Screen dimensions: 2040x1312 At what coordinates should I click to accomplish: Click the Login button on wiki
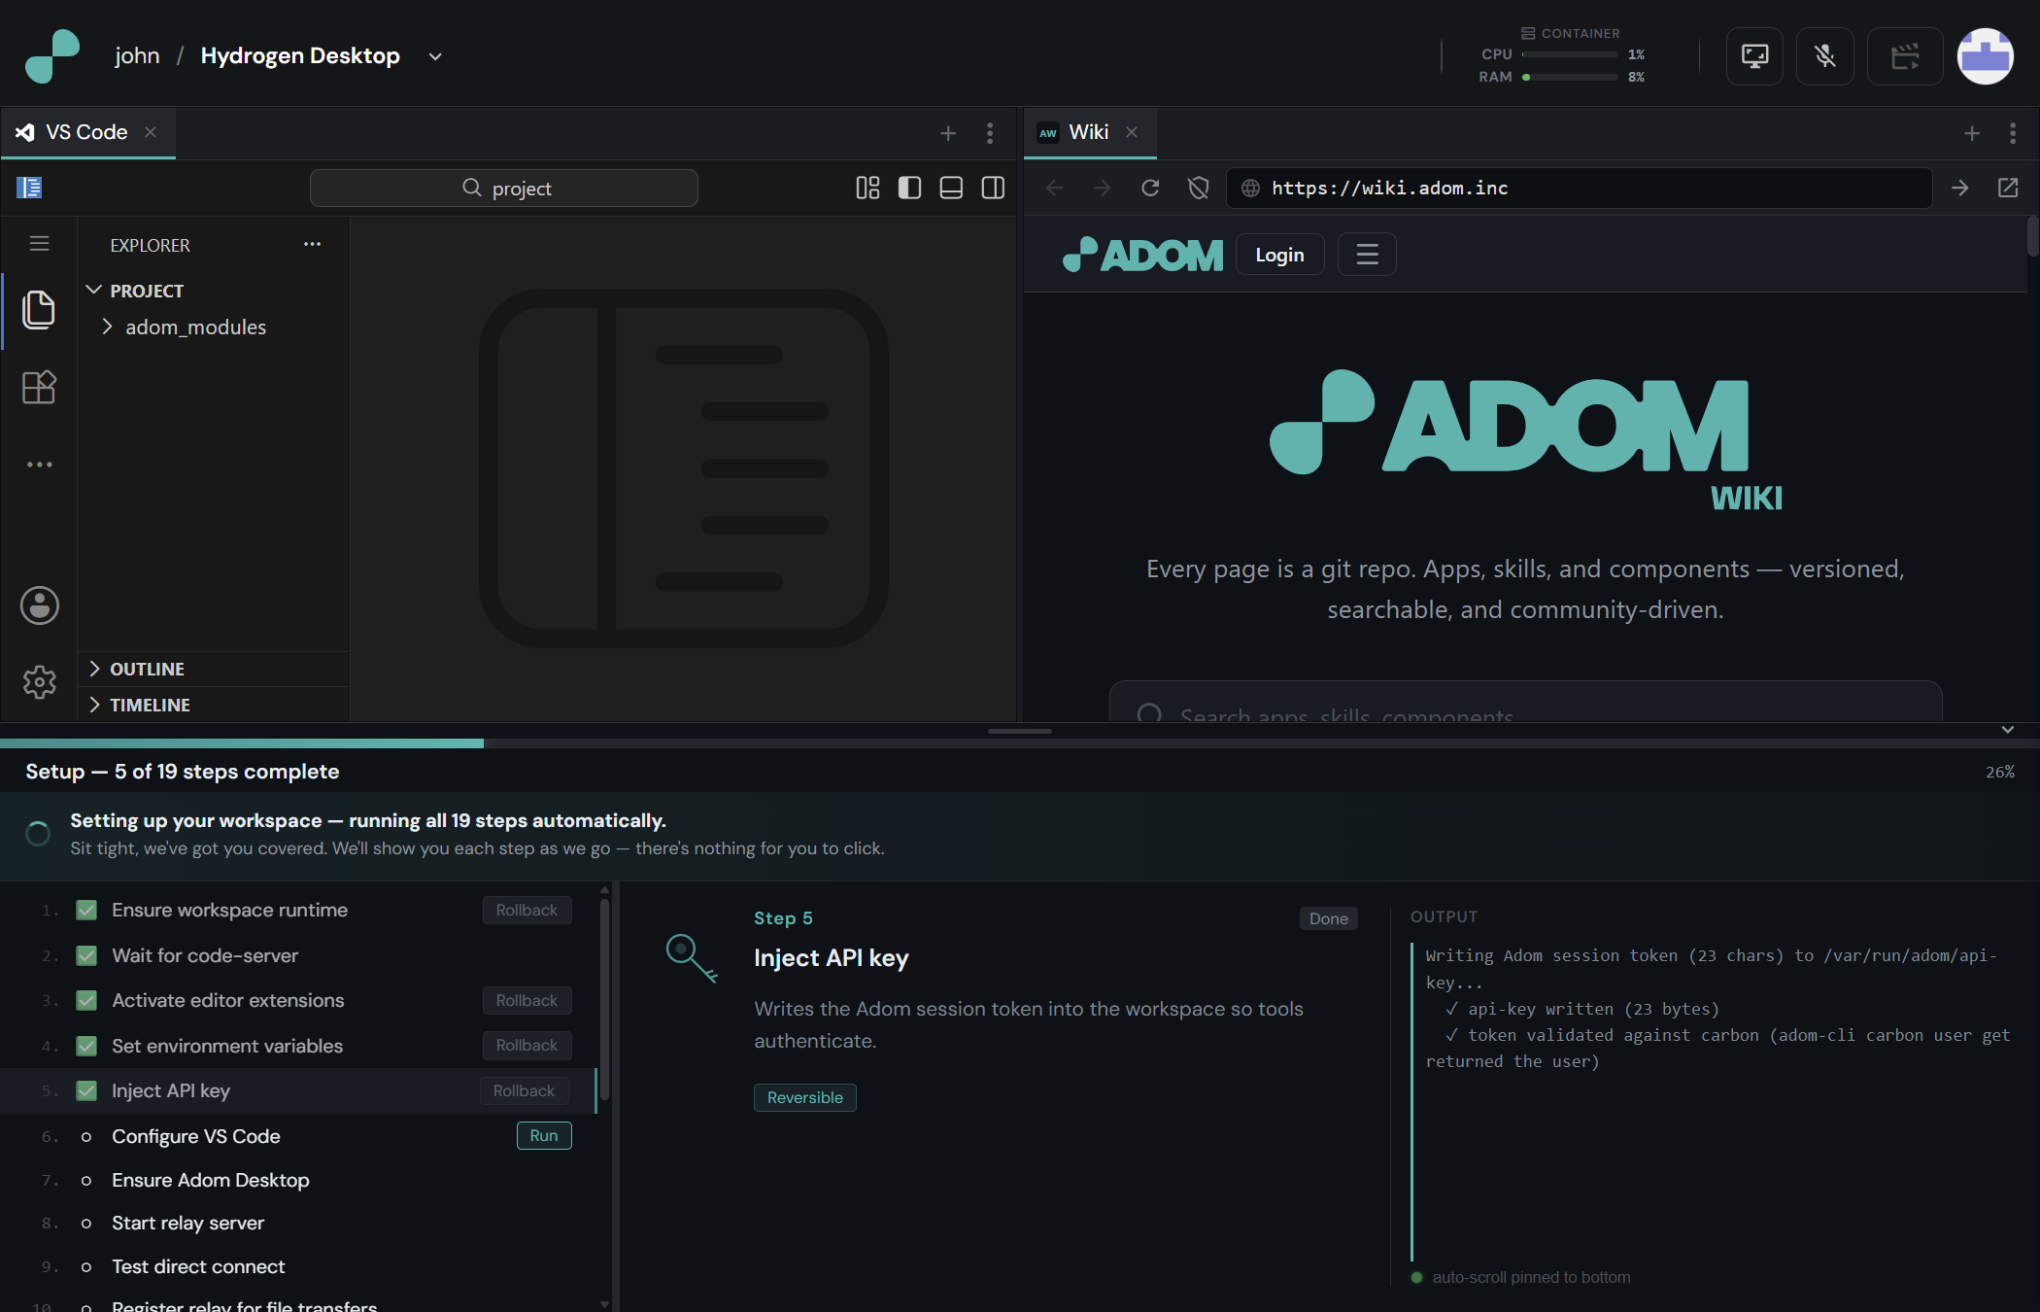(1279, 255)
